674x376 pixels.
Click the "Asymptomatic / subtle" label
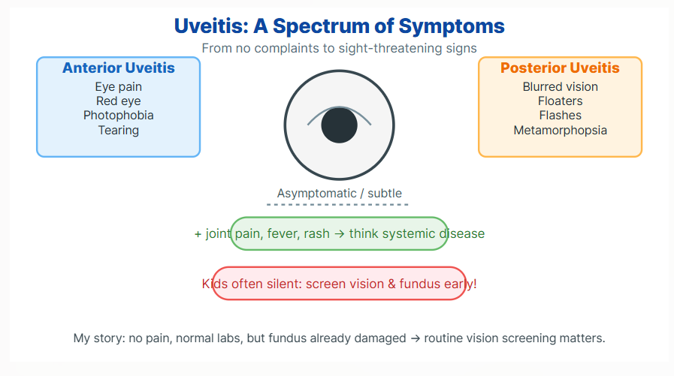tap(339, 194)
